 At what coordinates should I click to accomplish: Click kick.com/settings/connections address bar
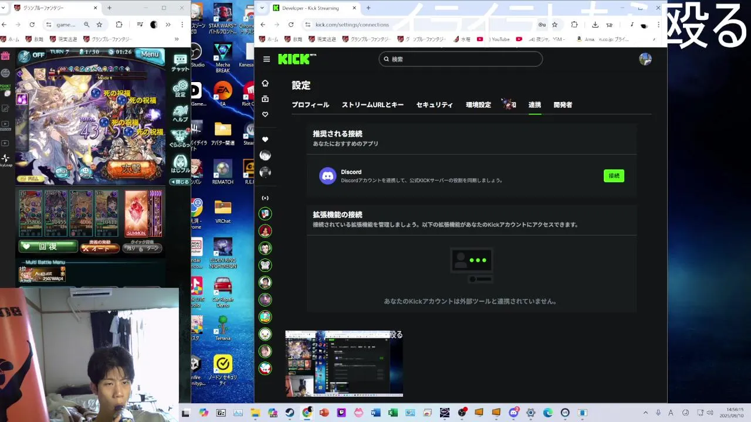[422, 25]
